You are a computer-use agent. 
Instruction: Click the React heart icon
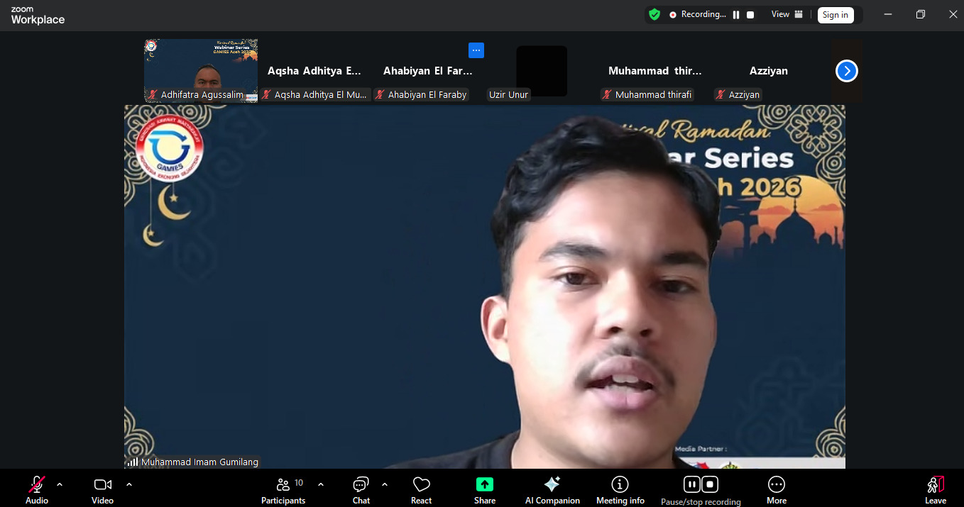(421, 485)
